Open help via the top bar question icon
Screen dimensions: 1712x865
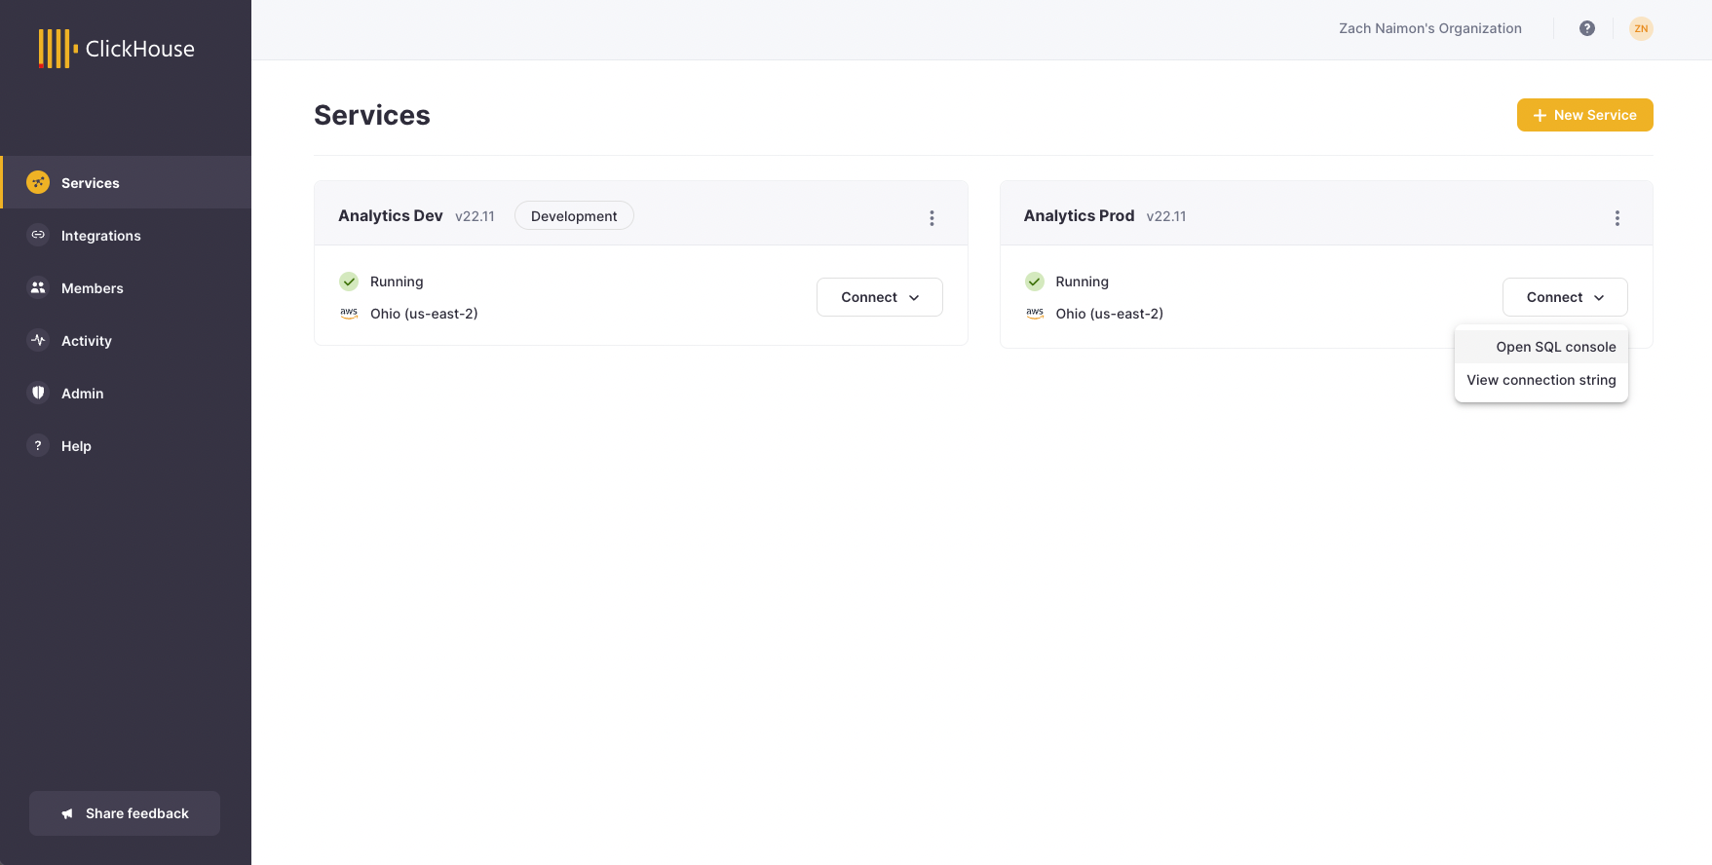point(1586,28)
